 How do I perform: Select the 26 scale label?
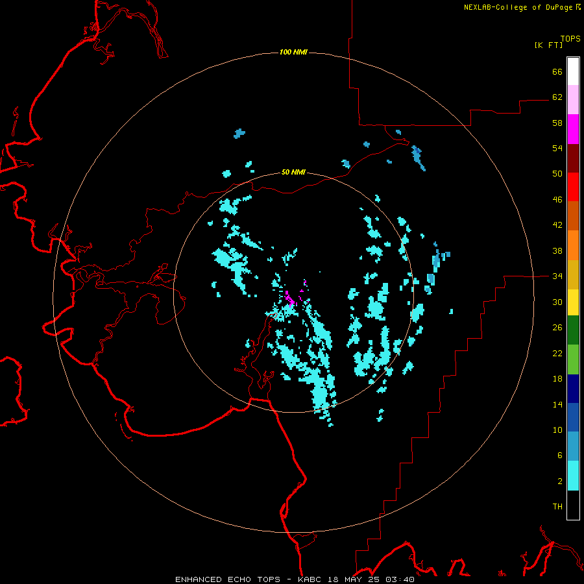[557, 328]
